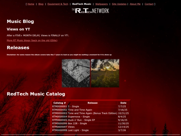Open the Contact navigation link

tap(149, 4)
